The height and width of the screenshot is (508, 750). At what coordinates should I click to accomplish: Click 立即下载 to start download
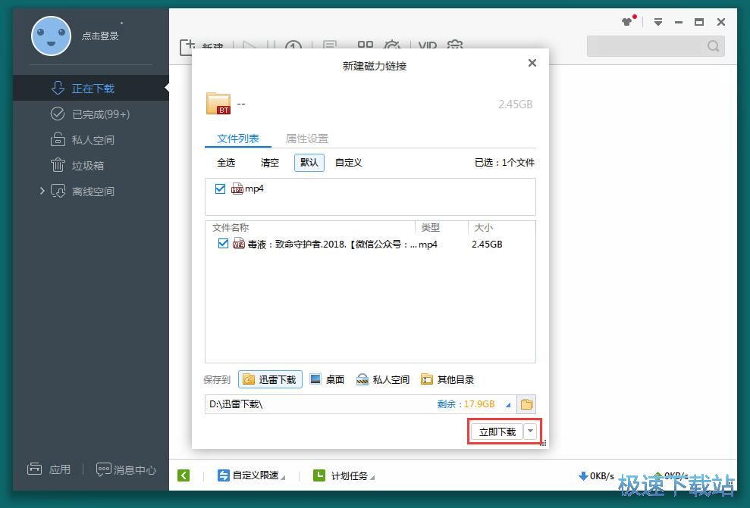point(497,432)
